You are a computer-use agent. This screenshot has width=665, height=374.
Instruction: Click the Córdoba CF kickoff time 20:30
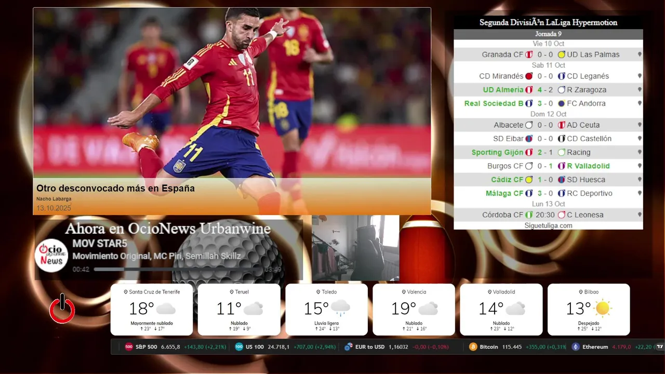[544, 215]
